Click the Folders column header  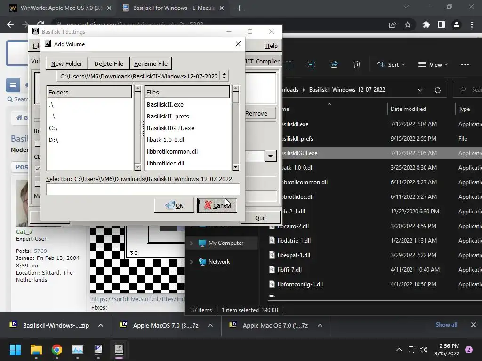89,92
